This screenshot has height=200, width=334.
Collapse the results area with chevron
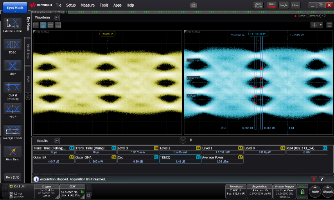(183, 140)
